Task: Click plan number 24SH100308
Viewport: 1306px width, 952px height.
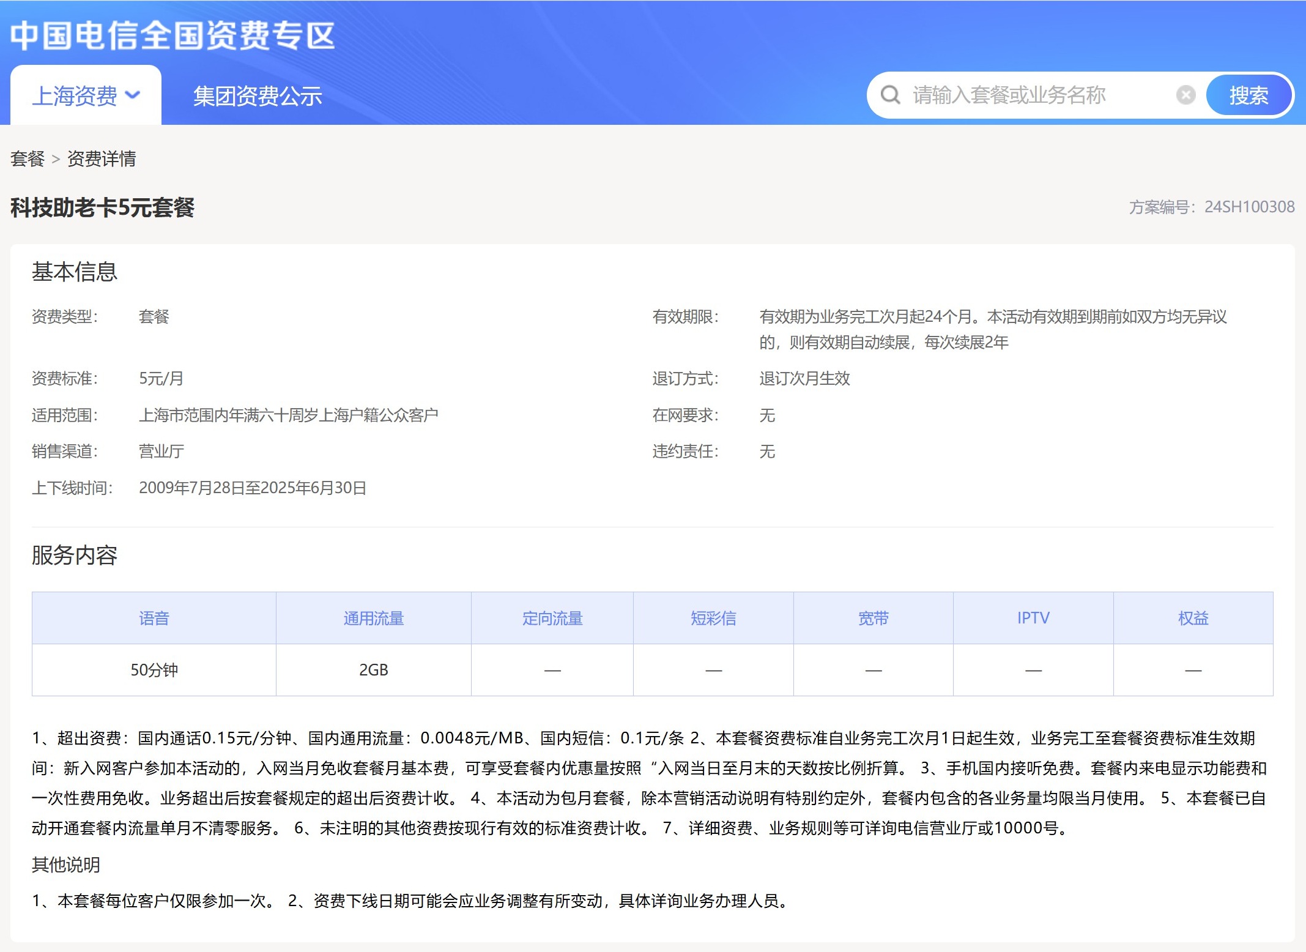Action: (1249, 207)
